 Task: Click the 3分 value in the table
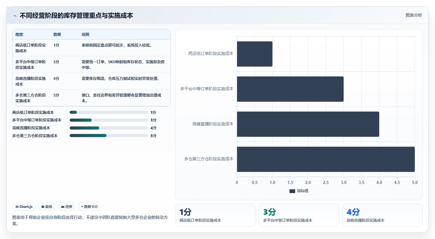coord(56,62)
